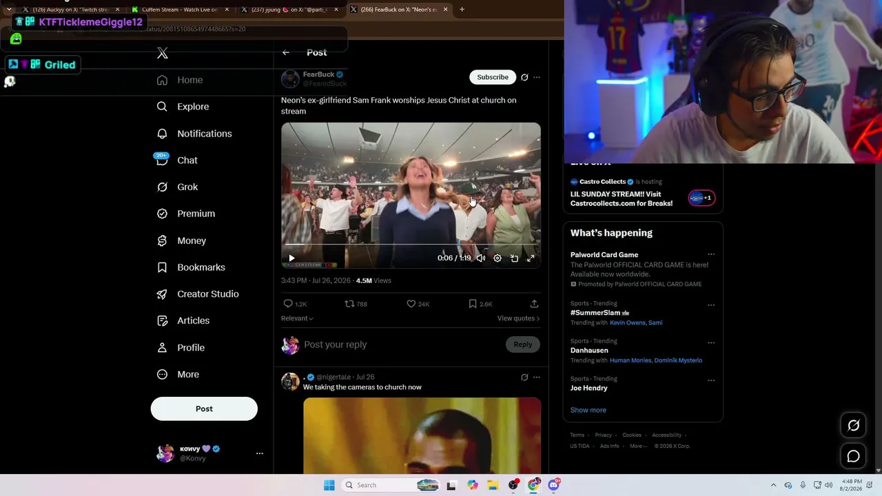Click the Creator Studio rocket icon
882x496 pixels.
tap(162, 294)
